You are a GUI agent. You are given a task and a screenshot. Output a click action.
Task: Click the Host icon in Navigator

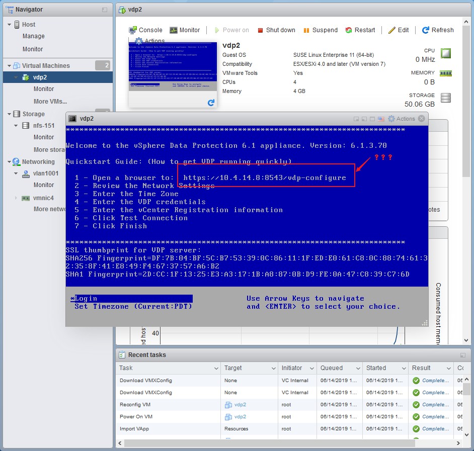(x=17, y=25)
